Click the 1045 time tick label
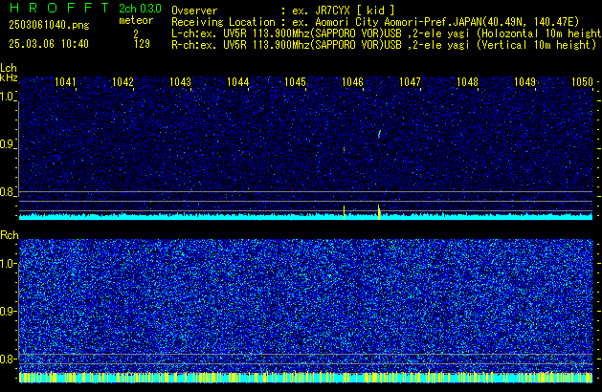Screen dimensions: 602x392 click(295, 82)
